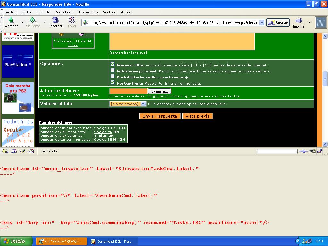Open the Address Book icon in status bar

[31, 151]
